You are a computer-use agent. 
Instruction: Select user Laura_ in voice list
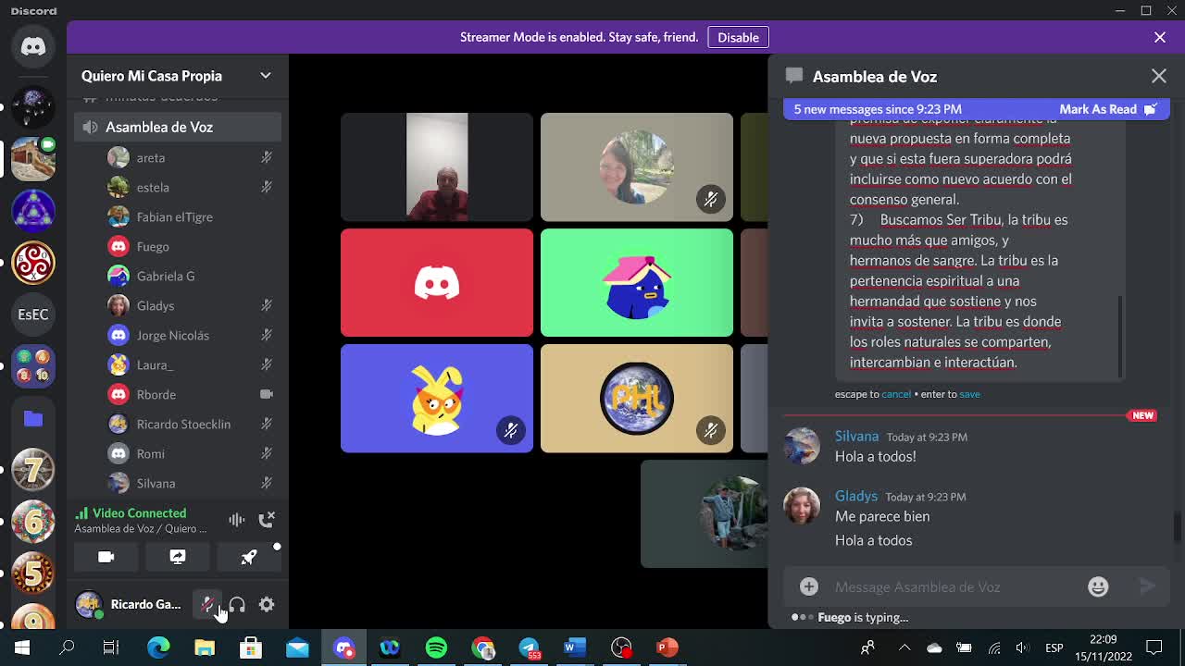(x=191, y=364)
